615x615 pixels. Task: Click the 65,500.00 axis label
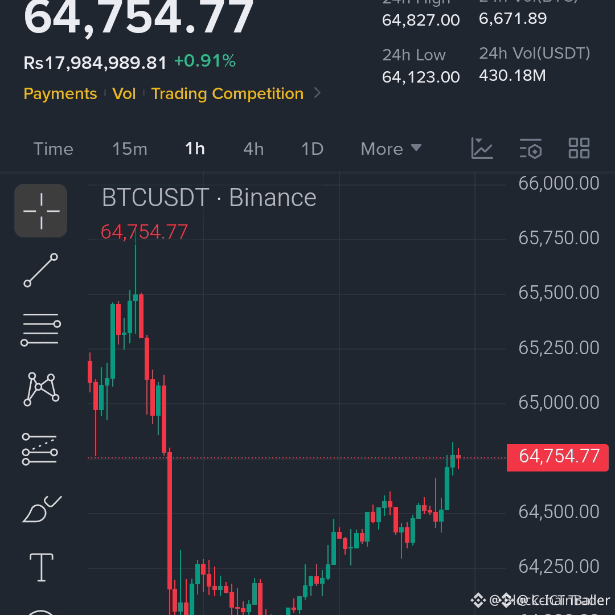click(559, 293)
